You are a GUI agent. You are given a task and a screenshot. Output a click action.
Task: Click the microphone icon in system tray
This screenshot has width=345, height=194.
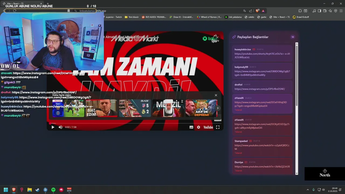313,190
